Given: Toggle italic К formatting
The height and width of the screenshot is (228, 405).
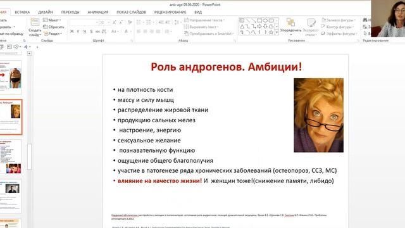Looking at the screenshot, I should [78, 32].
